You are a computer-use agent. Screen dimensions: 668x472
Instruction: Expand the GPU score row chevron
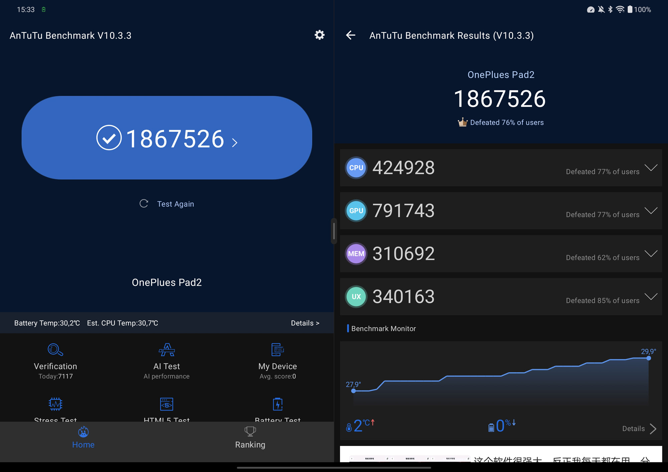tap(651, 211)
